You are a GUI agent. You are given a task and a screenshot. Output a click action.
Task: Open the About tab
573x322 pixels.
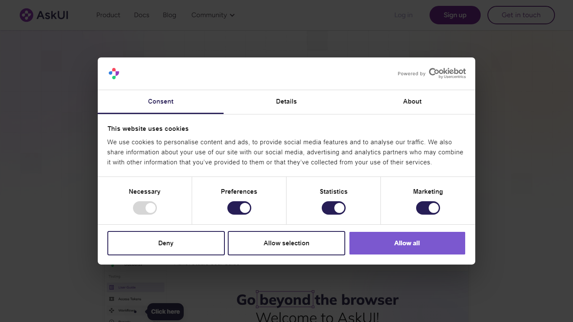tap(412, 101)
